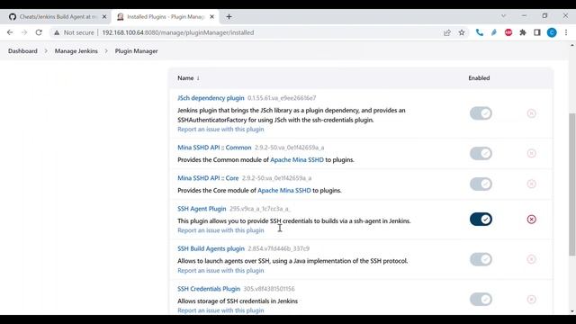This screenshot has width=576, height=324.
Task: Open a new browser tab
Action: click(x=229, y=16)
